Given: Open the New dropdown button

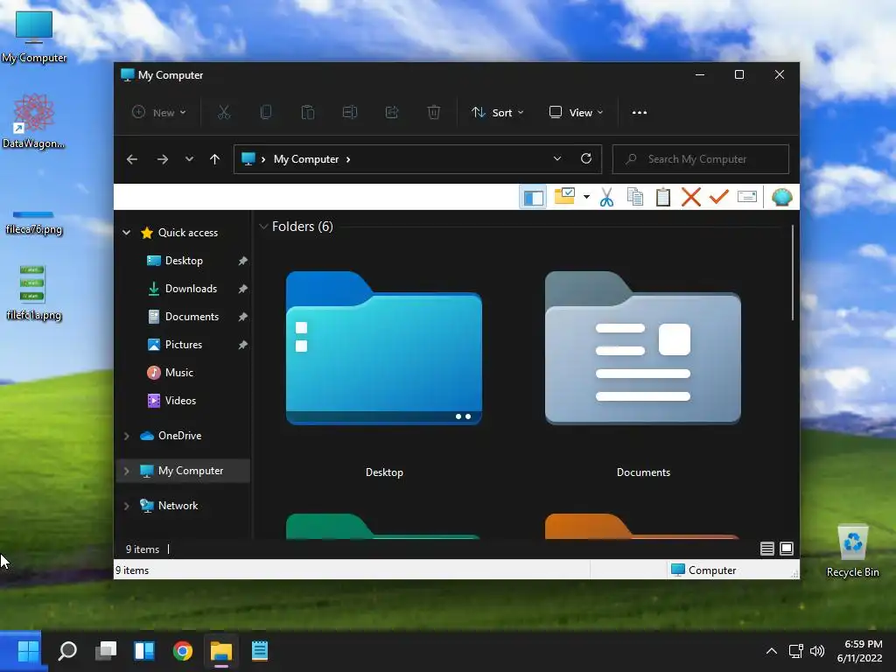Looking at the screenshot, I should (159, 113).
